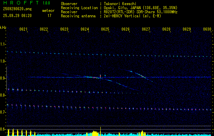Viewport: 214px width, 136px height.
Task: Click the 0624 time marker
Action: coord(85,29)
